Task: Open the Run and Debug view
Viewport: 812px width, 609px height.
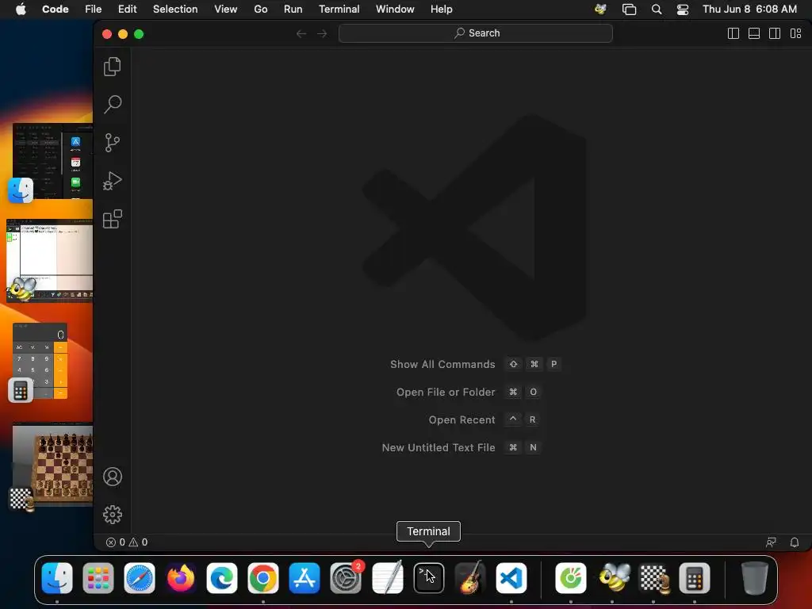Action: point(113,181)
